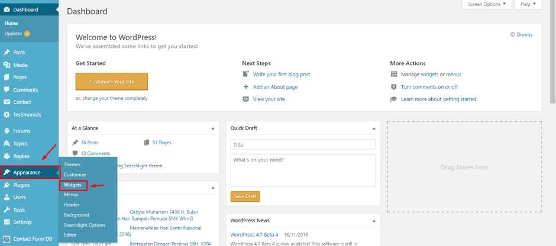Screen dimensions: 556x246
Task: Select Menus in the Appearance submenu
Action: click(x=71, y=195)
